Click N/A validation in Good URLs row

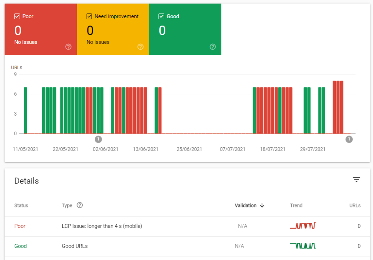click(x=239, y=246)
